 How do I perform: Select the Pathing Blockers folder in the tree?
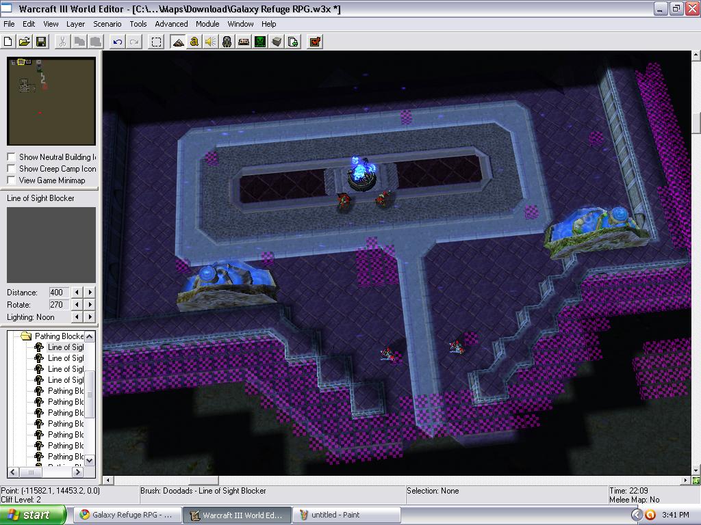pyautogui.click(x=59, y=336)
